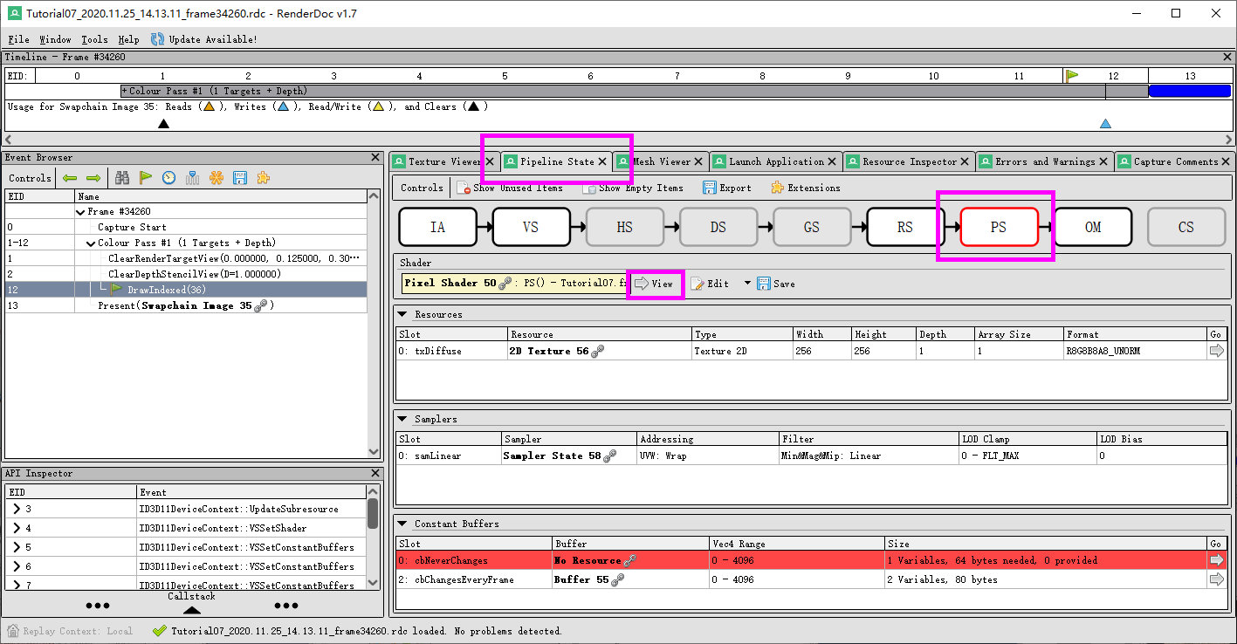Viewport: 1237px width, 644px height.
Task: Expand API Inspector entry 3
Action: [16, 509]
